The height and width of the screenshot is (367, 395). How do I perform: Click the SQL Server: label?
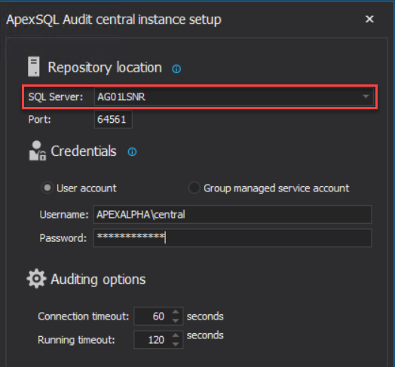[56, 96]
